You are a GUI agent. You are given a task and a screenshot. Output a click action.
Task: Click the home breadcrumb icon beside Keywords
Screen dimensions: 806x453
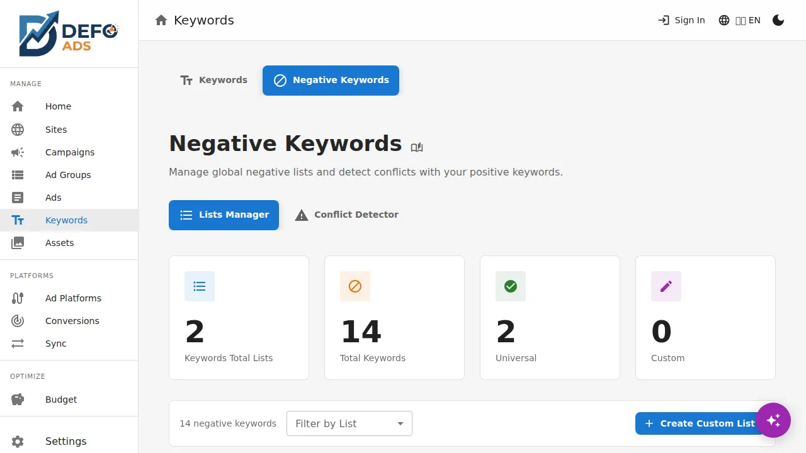161,20
